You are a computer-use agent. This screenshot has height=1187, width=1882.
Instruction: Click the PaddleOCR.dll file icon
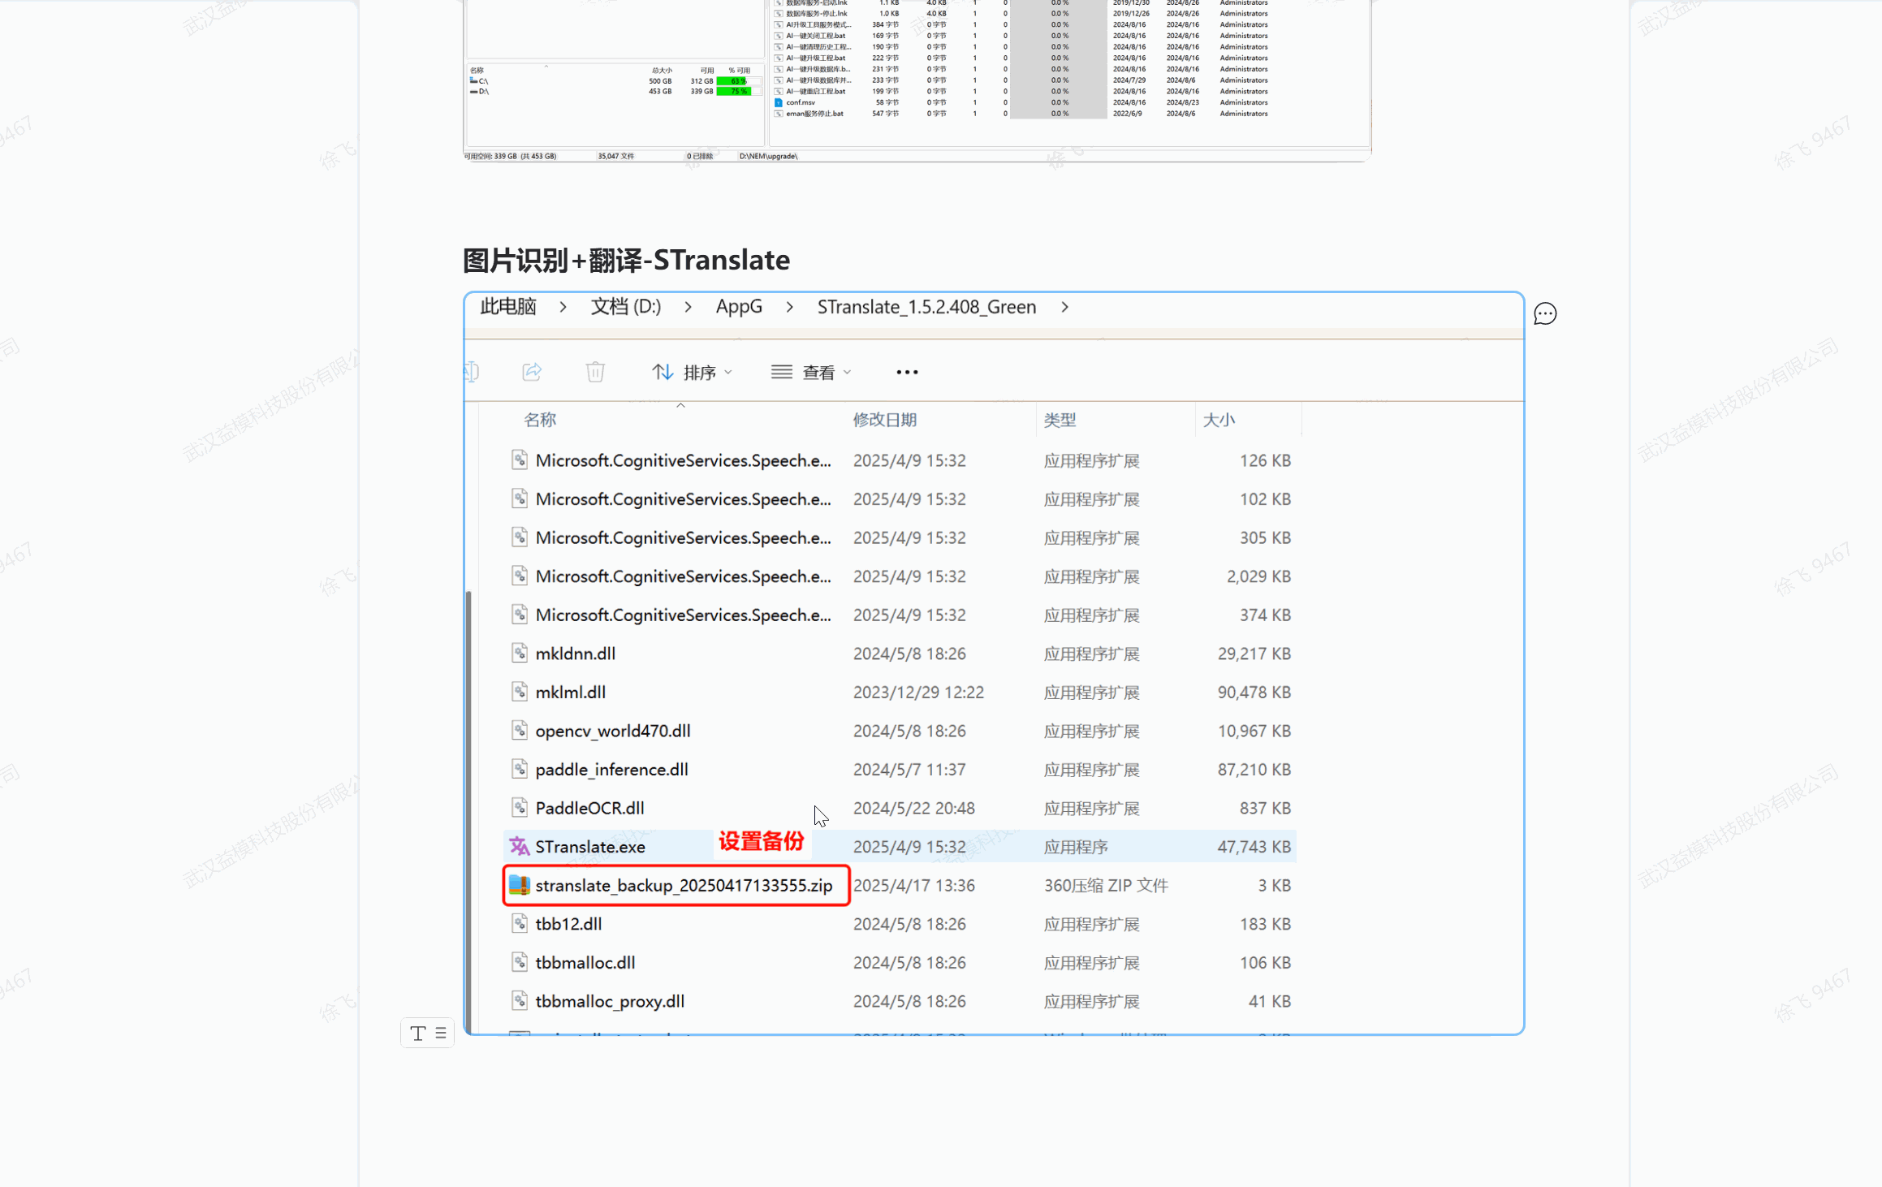pos(520,808)
